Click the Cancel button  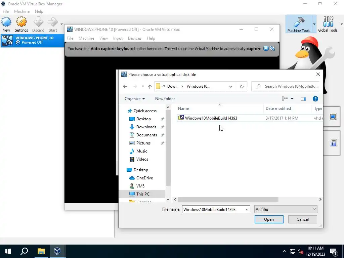point(303,219)
